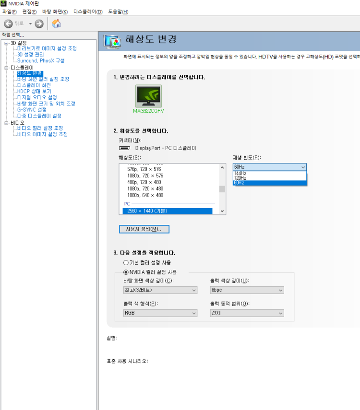The image size is (360, 410).
Task: Select resolution 1080p, 640 × 480
Action: pyautogui.click(x=145, y=195)
